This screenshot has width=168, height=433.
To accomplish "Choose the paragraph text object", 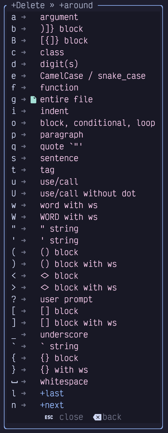I will point(61,135).
